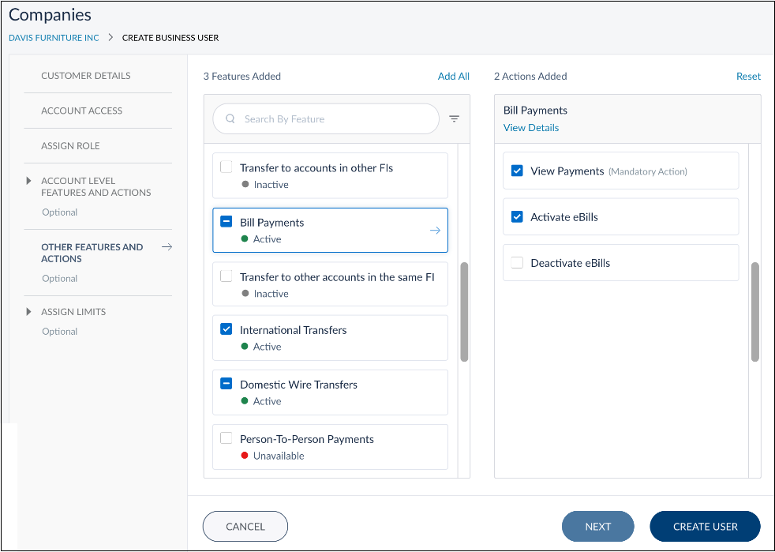Click the magnifier icon in the search box
Image resolution: width=775 pixels, height=552 pixels.
point(230,119)
